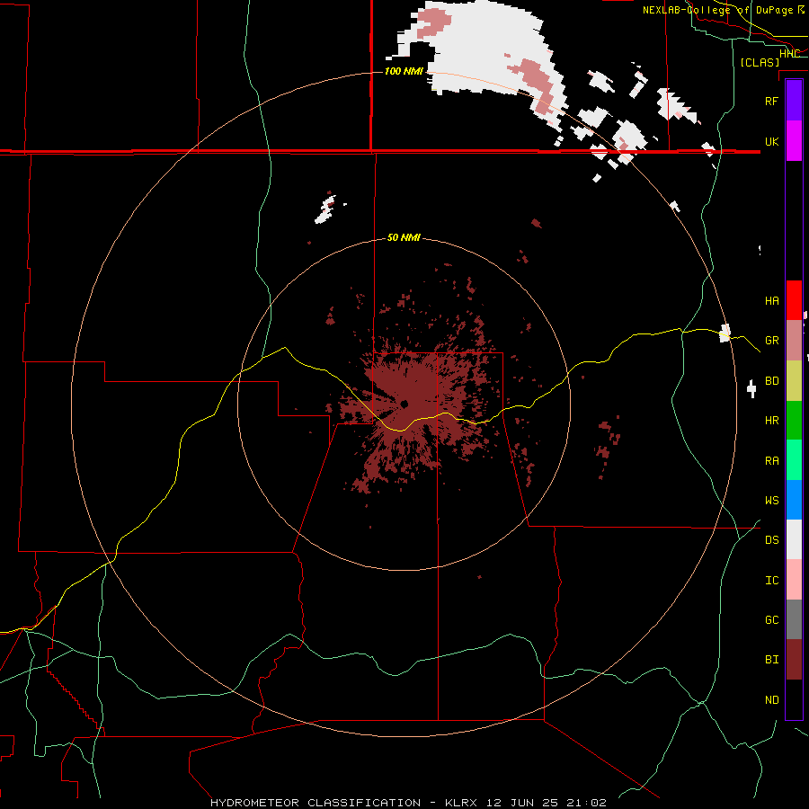Select the red HA legend swatch
Image resolution: width=809 pixels, height=809 pixels.
click(794, 300)
